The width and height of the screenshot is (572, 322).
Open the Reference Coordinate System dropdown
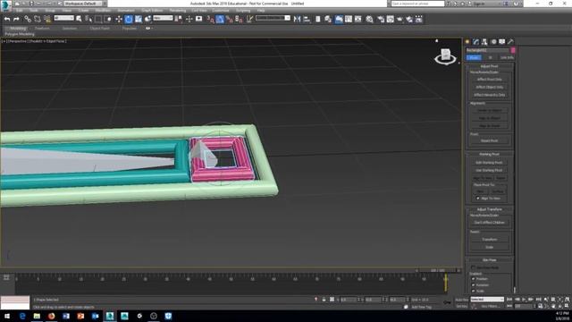click(x=163, y=18)
